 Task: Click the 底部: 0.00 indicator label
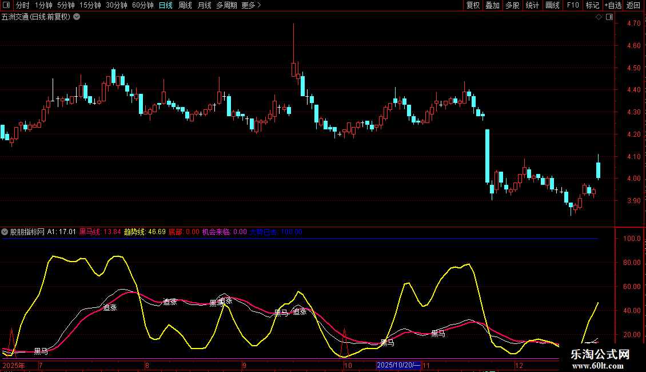point(184,232)
